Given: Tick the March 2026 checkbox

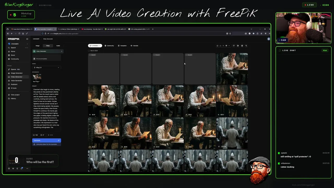Looking at the screenshot, I should [89, 51].
